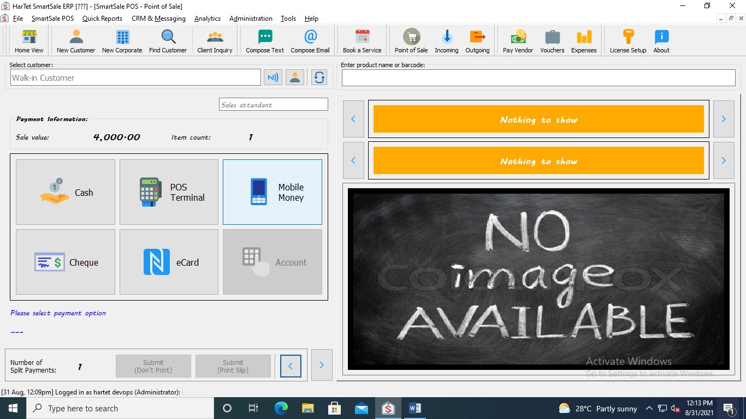
Task: Open Book a Service calendar icon
Action: pyautogui.click(x=362, y=41)
